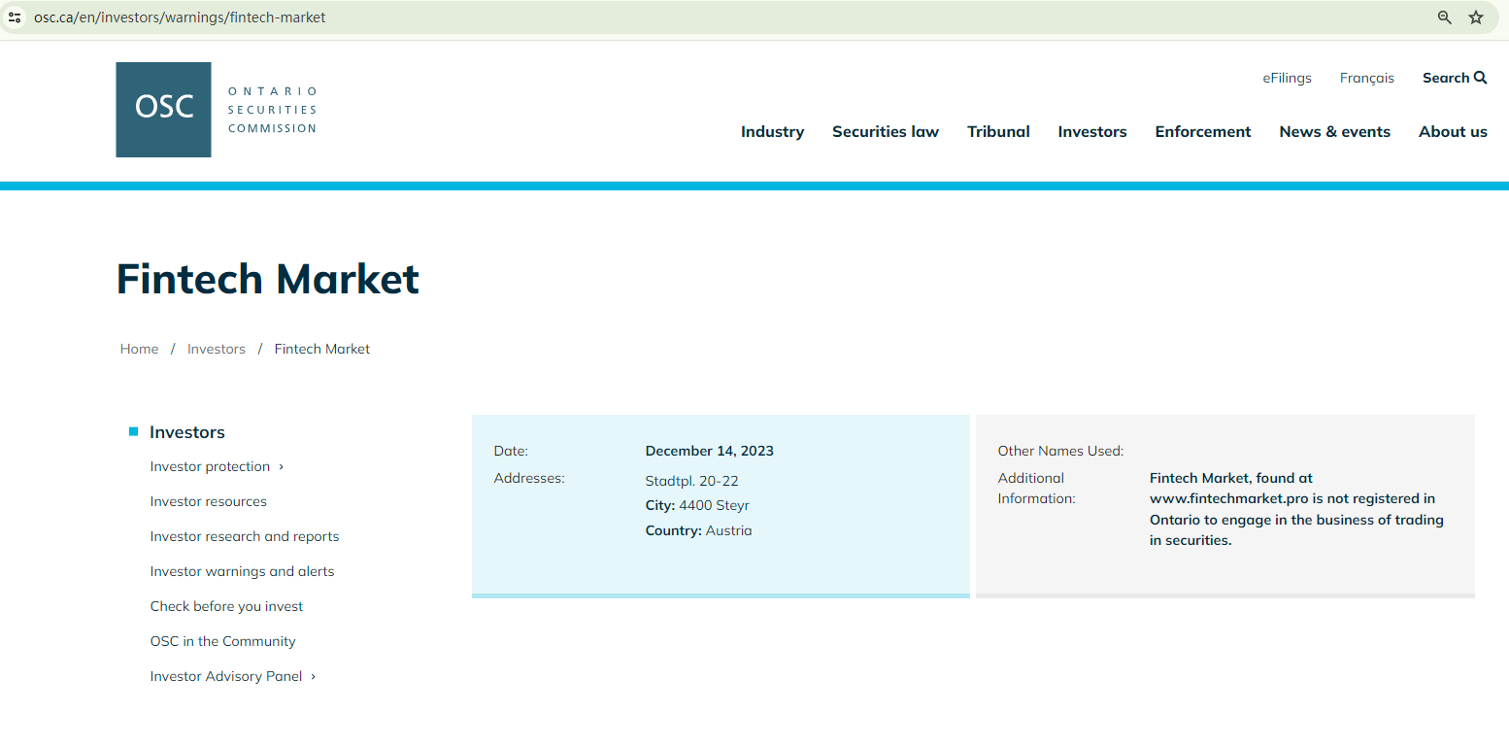Click the OSC logo square
This screenshot has width=1509, height=747.
pyautogui.click(x=163, y=110)
